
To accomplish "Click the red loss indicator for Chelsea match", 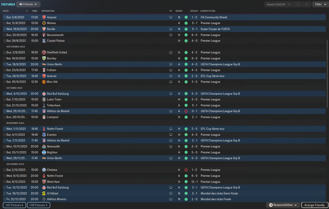I will pyautogui.click(x=186, y=170).
